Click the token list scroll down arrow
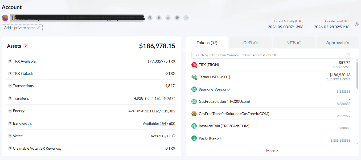 pyautogui.click(x=357, y=143)
